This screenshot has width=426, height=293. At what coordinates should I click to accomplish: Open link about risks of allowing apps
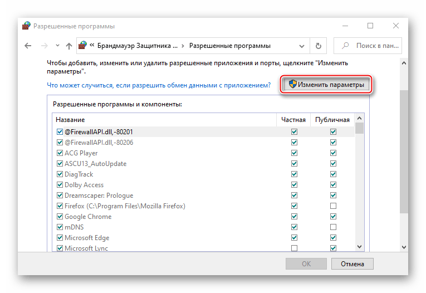[x=159, y=85]
